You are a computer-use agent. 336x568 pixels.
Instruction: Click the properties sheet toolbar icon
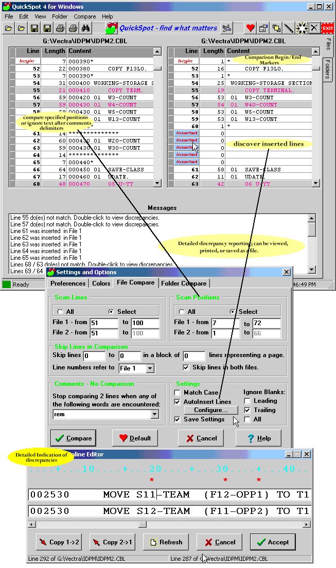[x=263, y=28]
